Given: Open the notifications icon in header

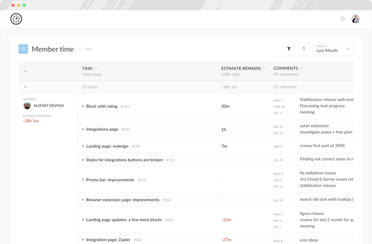Looking at the screenshot, I should (x=343, y=19).
